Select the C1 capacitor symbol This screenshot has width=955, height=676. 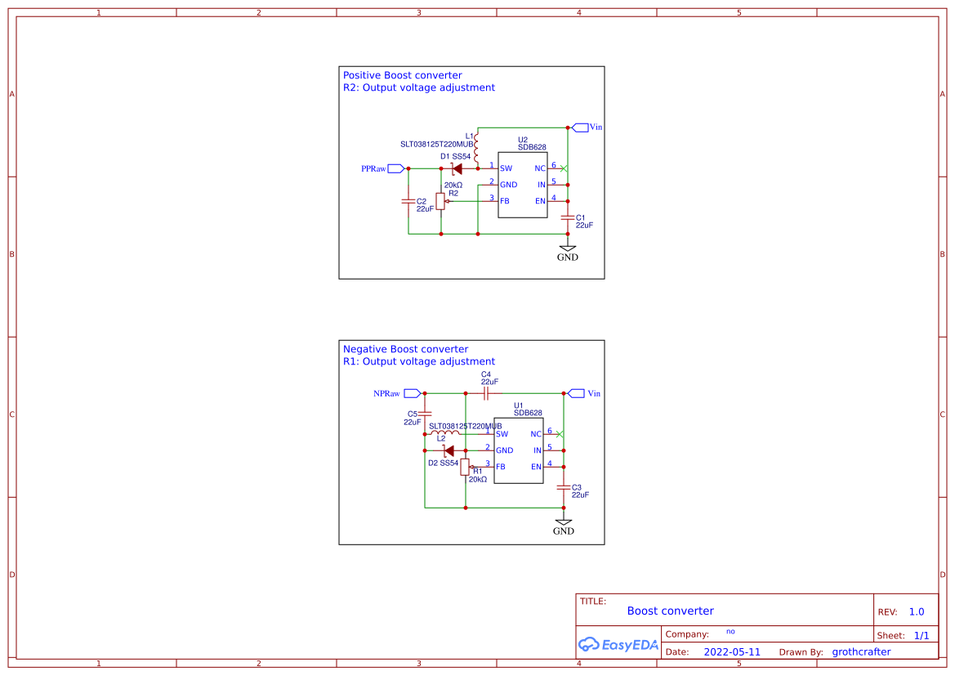[568, 217]
